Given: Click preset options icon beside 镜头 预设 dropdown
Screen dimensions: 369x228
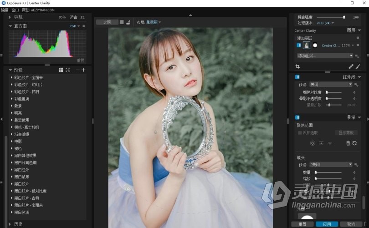Looking at the screenshot, I should click(356, 165).
